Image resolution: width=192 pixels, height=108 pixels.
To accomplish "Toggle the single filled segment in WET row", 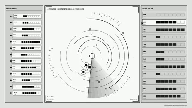I will coord(158,37).
